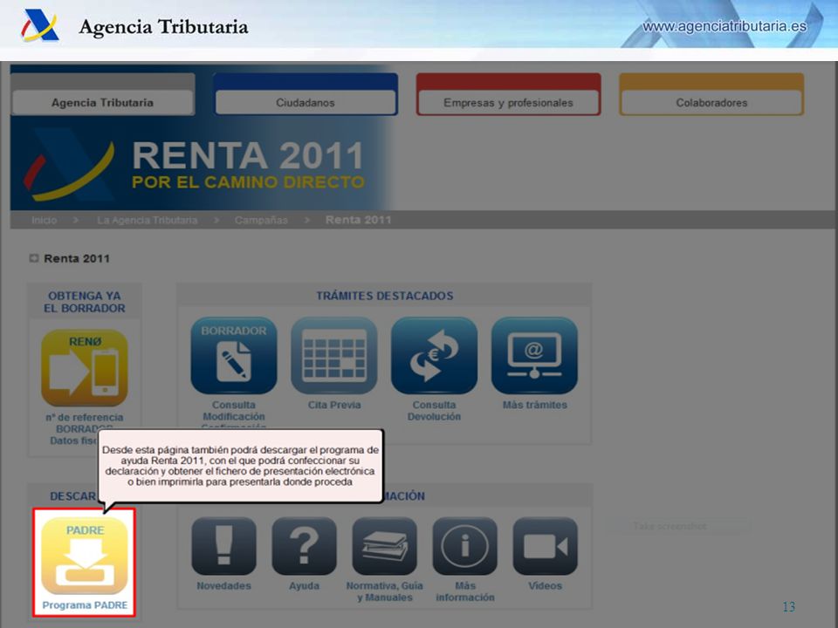
Task: Click the Cita Previa text label
Action: pos(334,405)
